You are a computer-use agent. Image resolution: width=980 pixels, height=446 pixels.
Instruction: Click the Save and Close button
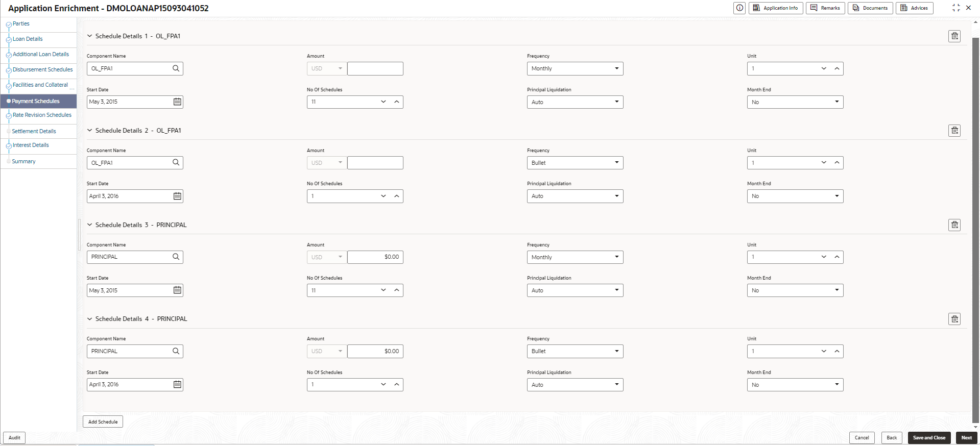tap(929, 437)
